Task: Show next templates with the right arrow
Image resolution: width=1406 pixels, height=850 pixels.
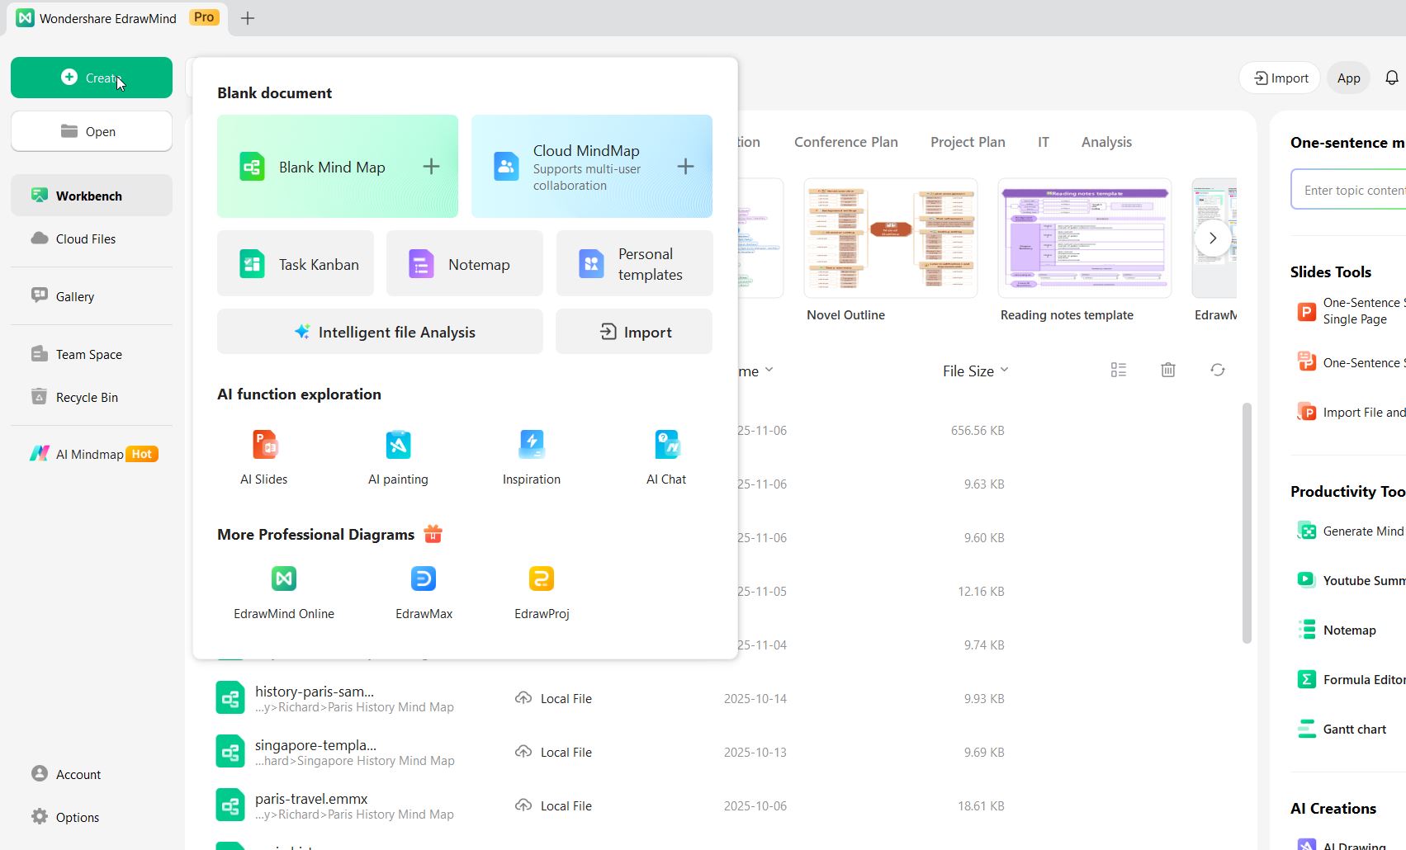Action: click(1213, 238)
